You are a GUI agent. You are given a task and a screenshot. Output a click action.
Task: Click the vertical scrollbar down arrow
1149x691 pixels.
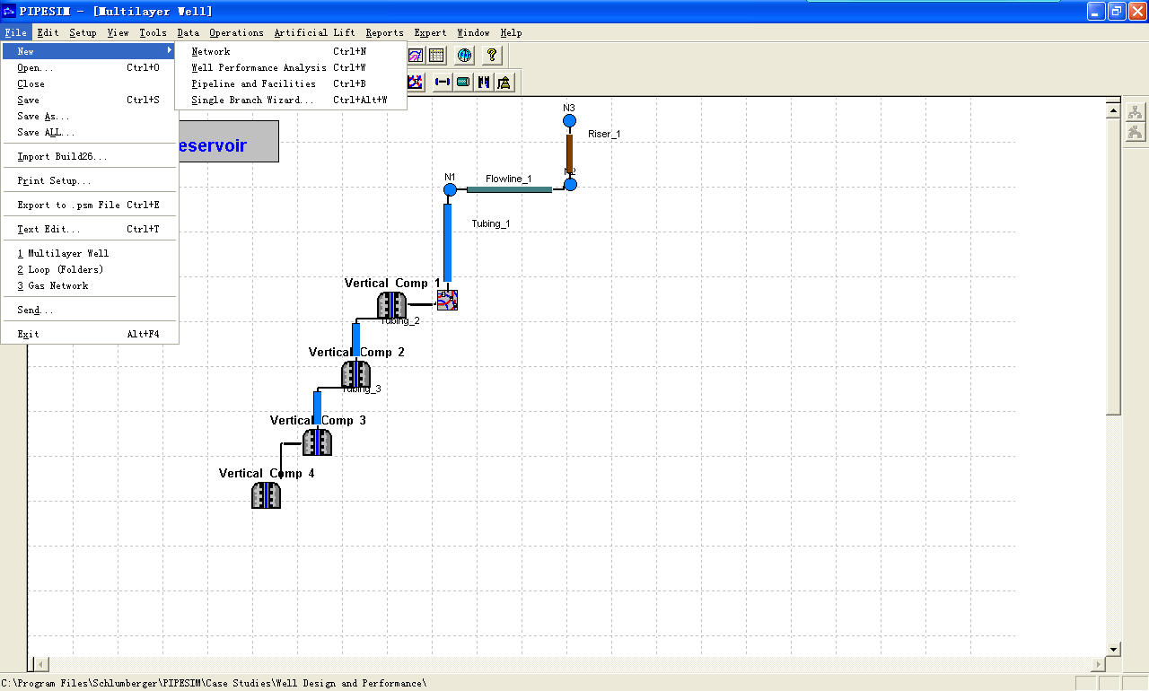coord(1114,650)
